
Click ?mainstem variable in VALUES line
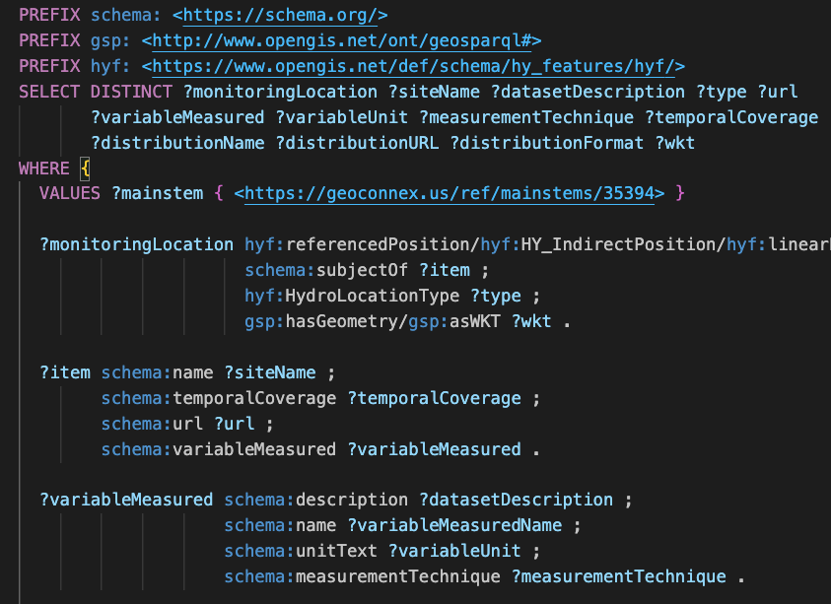point(158,193)
